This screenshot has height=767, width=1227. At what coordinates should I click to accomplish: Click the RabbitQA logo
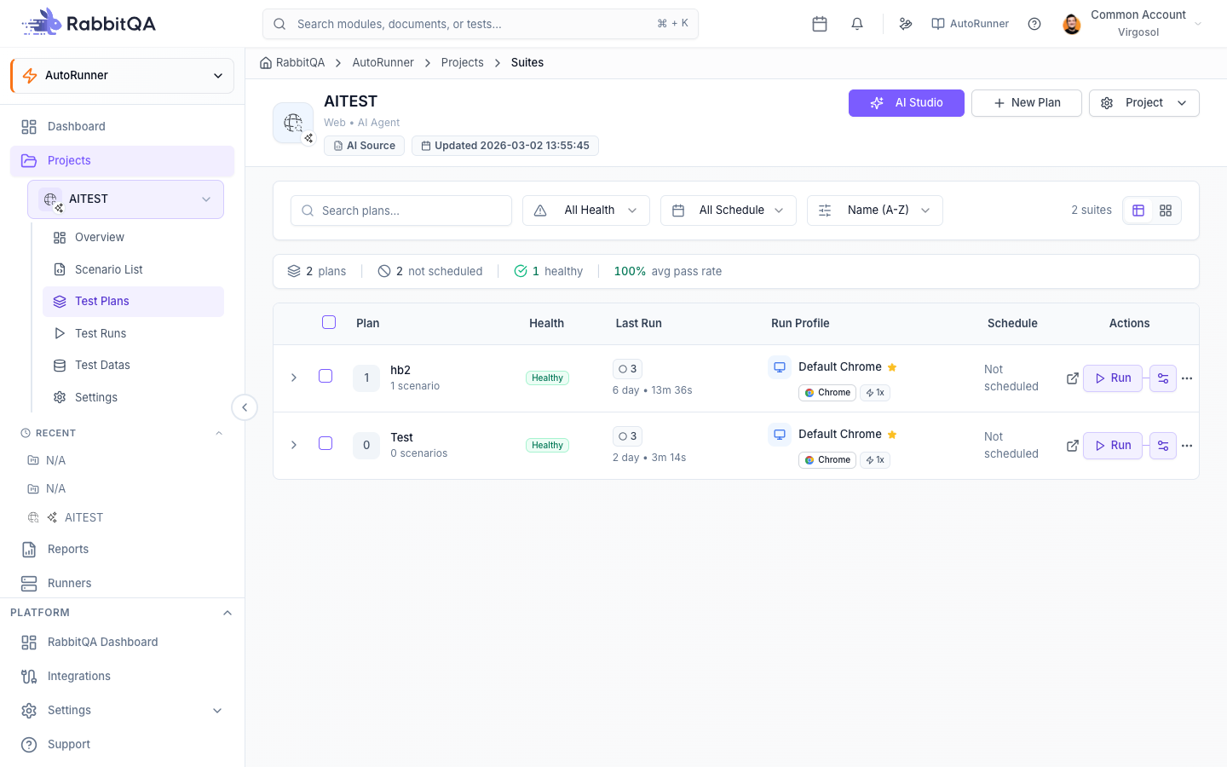click(89, 23)
